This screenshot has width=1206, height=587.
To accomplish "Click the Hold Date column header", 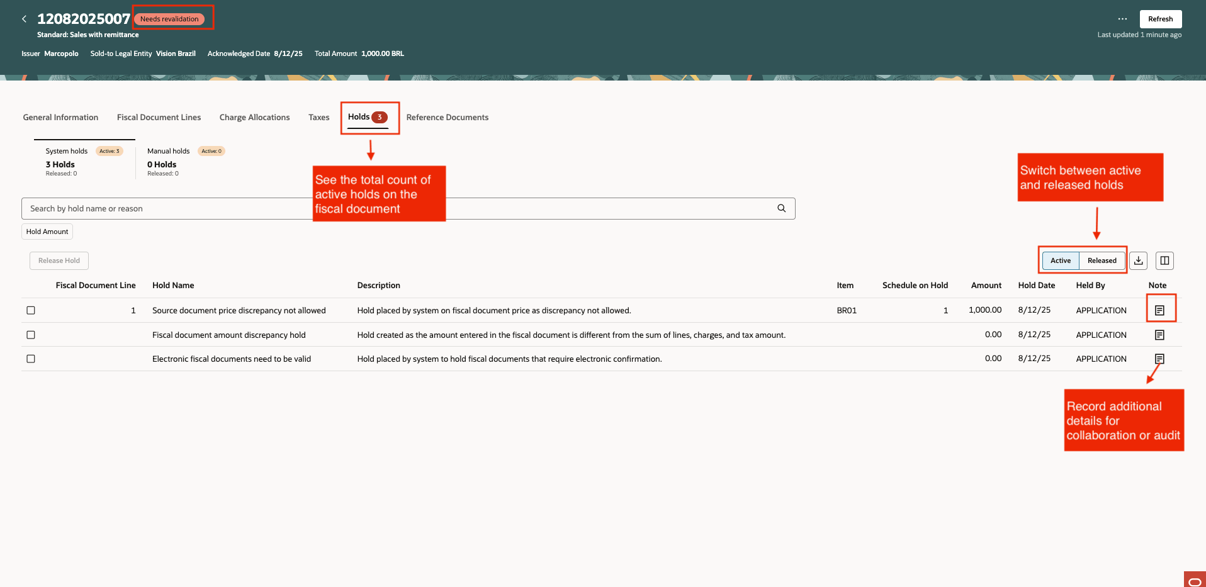I will pos(1037,285).
